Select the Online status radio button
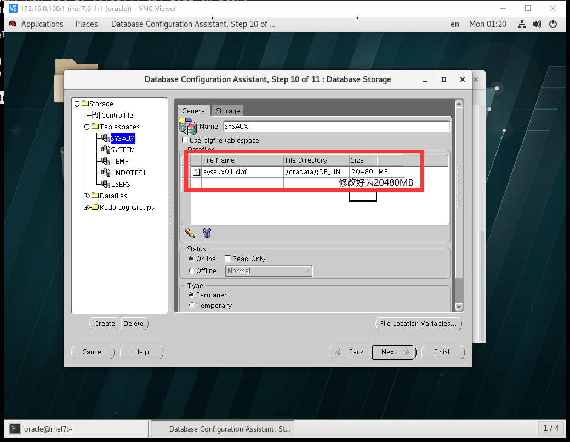Viewport: 570px width, 442px height. tap(192, 259)
